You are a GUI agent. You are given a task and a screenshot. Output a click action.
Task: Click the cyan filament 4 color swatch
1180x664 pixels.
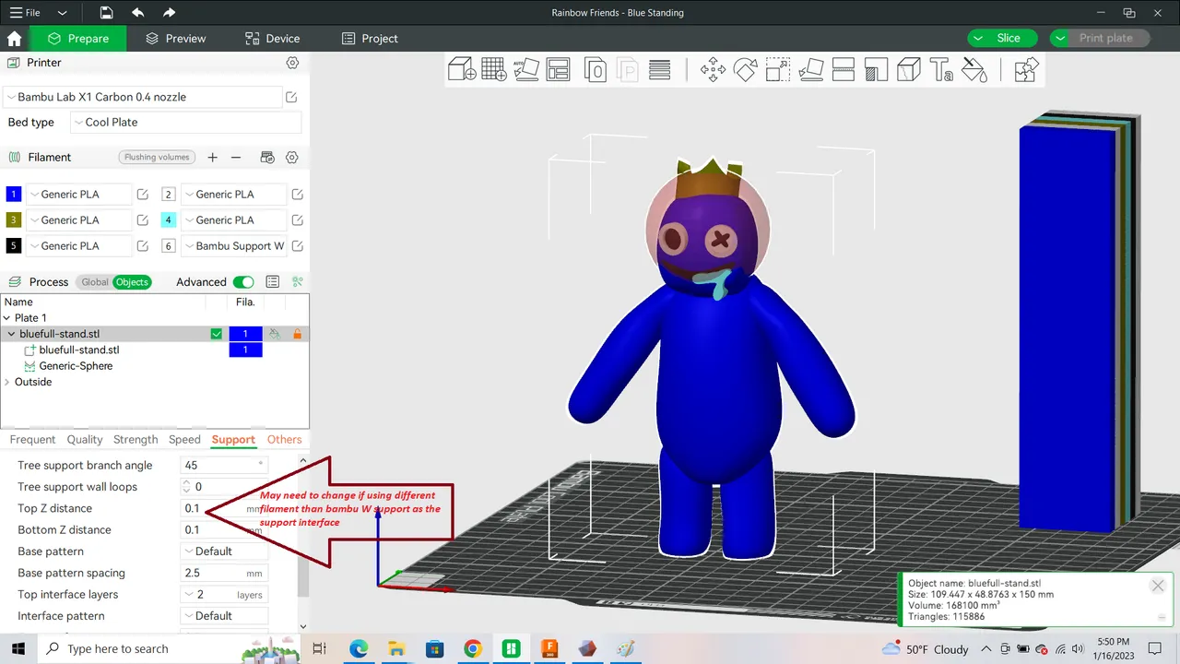pos(168,220)
